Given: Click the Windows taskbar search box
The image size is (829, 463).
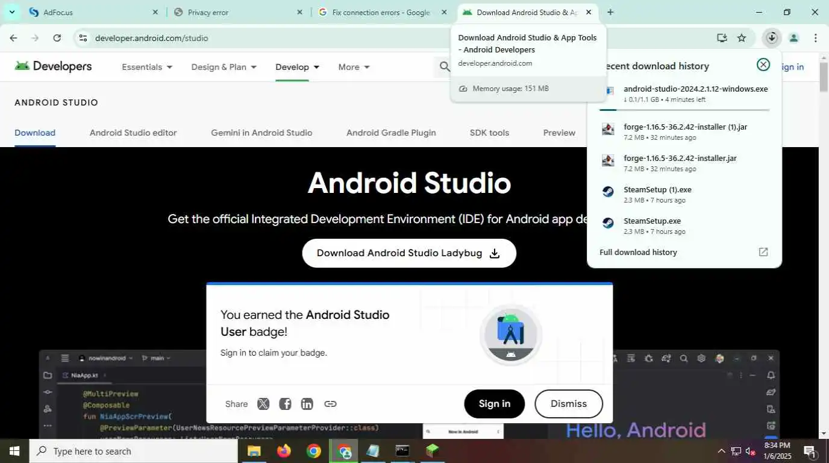Looking at the screenshot, I should pos(134,451).
